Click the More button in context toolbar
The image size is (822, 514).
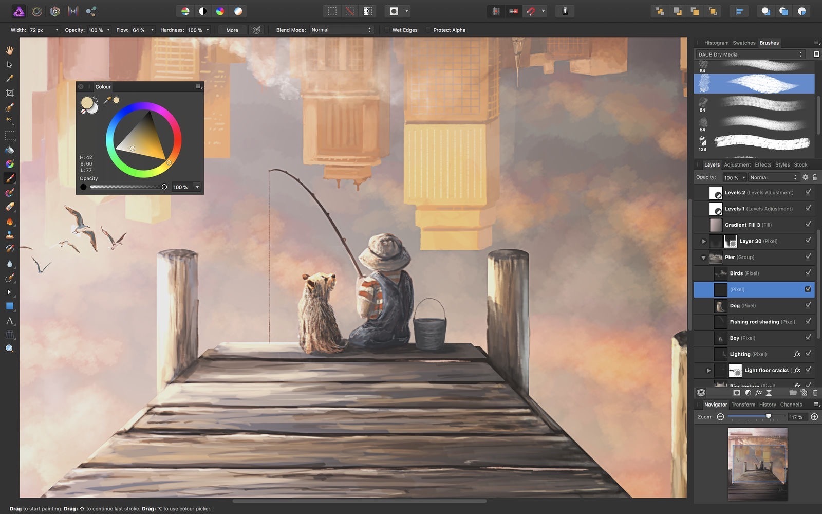click(x=232, y=30)
